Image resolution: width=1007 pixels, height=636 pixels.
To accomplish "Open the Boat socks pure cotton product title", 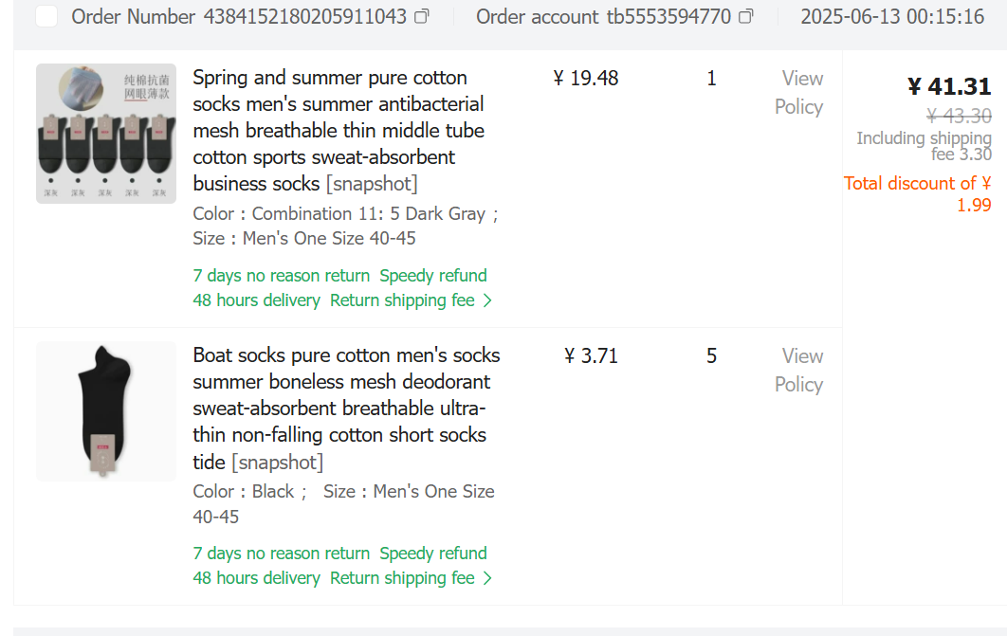I will (346, 394).
